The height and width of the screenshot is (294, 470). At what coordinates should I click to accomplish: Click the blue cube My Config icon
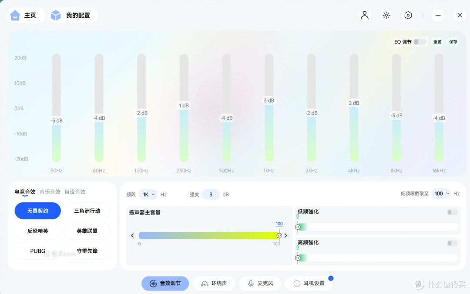pos(56,15)
